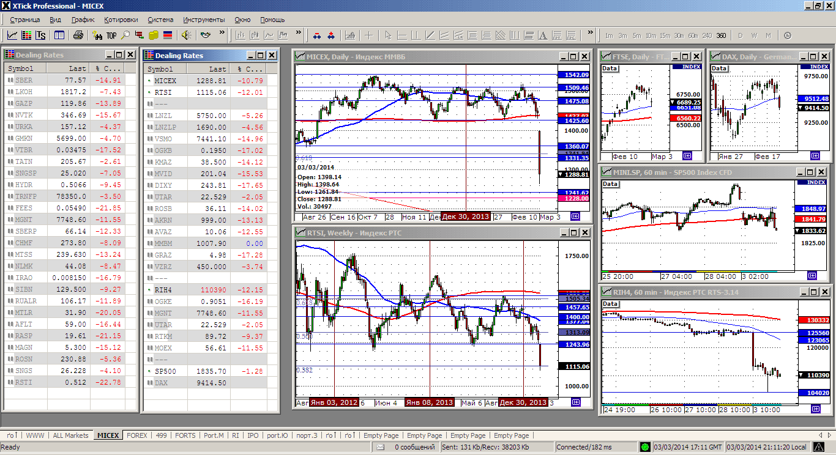Switch timeframe to 240
This screenshot has width=836, height=455.
tap(707, 35)
